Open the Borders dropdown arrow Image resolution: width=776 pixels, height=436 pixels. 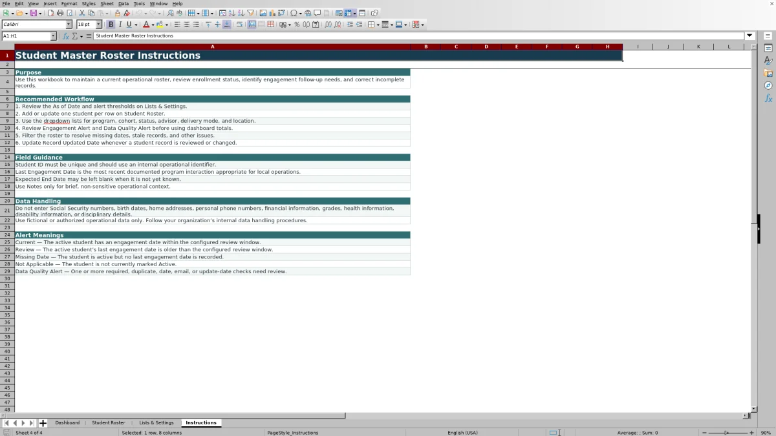coord(378,25)
